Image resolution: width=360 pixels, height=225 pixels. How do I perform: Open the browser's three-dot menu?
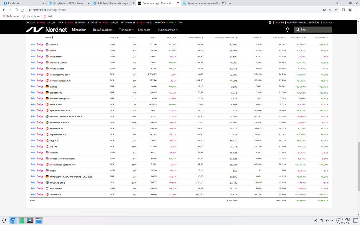point(356,10)
